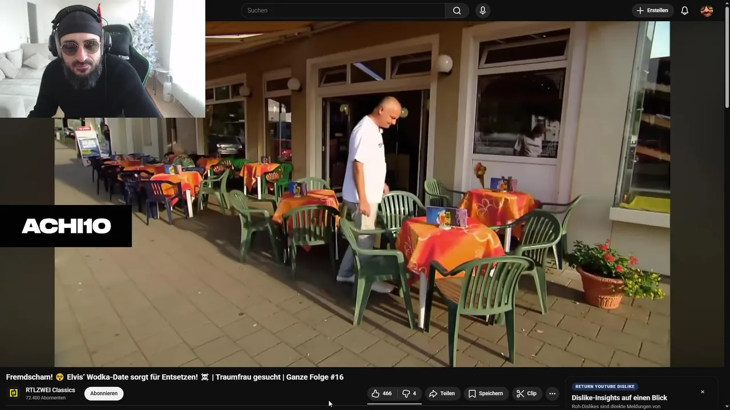Open the RTLZWEI Classics channel logo
730x410 pixels.
point(14,393)
